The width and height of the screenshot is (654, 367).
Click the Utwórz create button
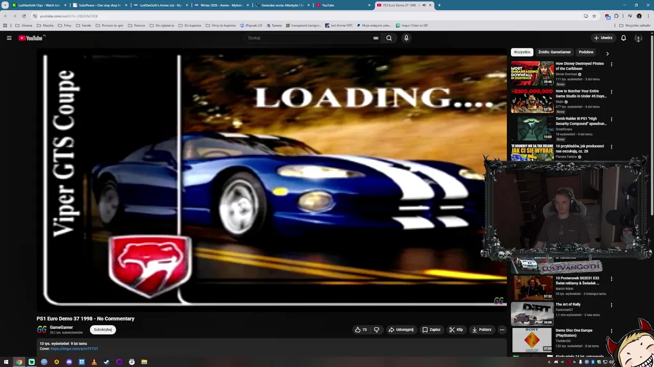603,38
